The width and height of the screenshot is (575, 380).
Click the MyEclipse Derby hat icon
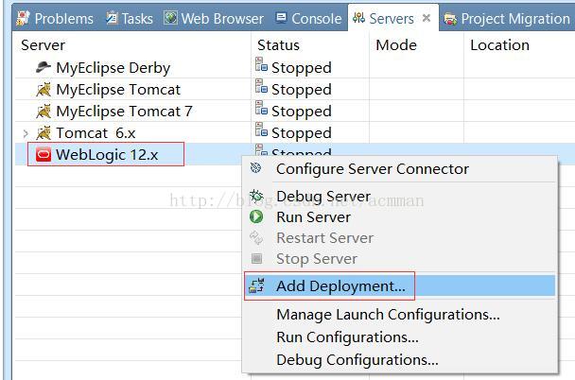point(44,67)
